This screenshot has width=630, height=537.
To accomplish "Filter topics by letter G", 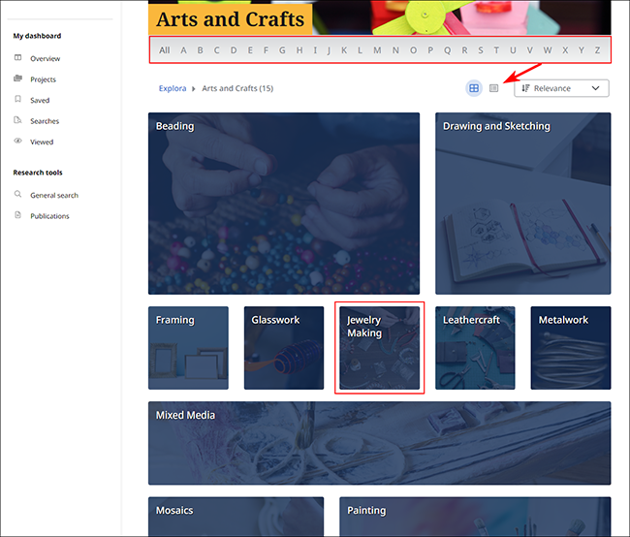I will 282,50.
